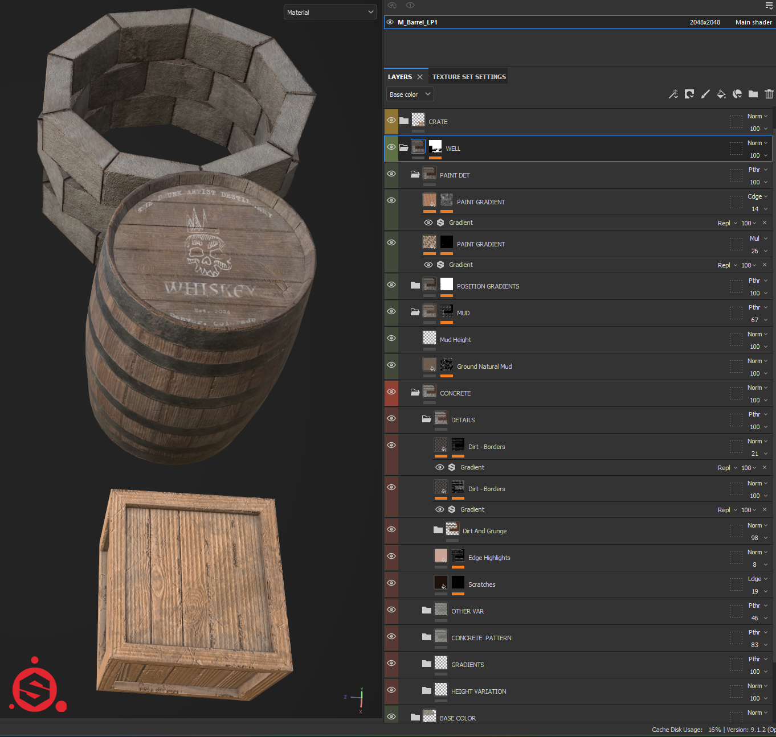Add a paint layer with the brush icon
This screenshot has height=737, width=776.
[x=705, y=94]
